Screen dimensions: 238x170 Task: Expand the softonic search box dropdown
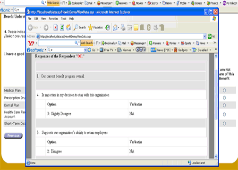pos(85,50)
